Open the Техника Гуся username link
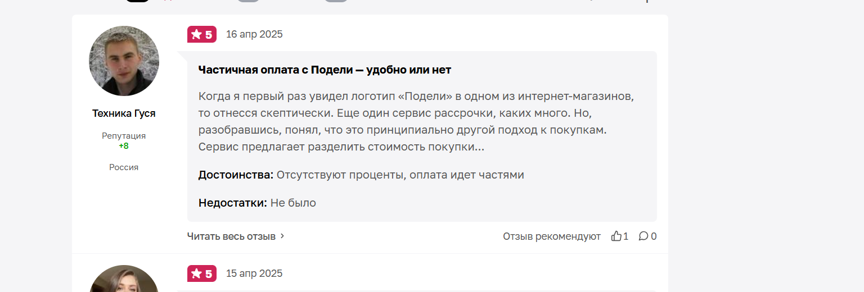The width and height of the screenshot is (864, 292). 124,113
